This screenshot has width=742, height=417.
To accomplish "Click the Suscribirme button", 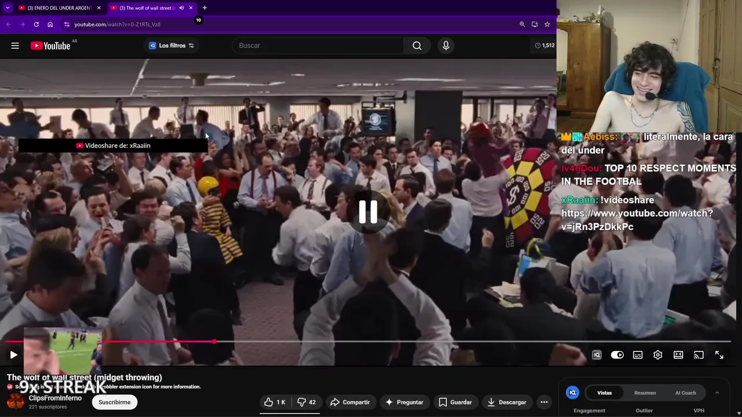I will (x=114, y=402).
